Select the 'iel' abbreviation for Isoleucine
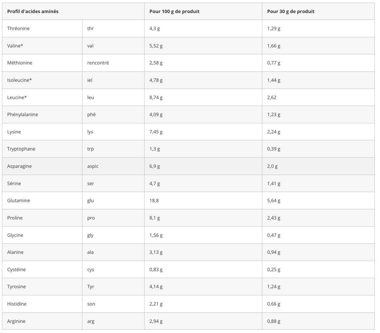 [x=90, y=80]
